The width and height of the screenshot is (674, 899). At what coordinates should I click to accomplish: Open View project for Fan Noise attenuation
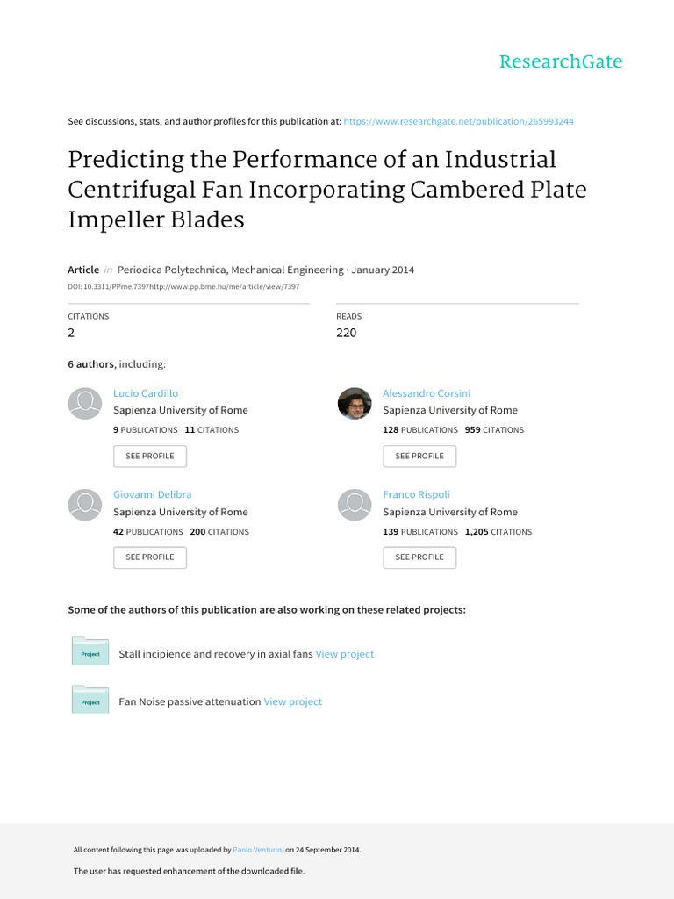pos(293,701)
